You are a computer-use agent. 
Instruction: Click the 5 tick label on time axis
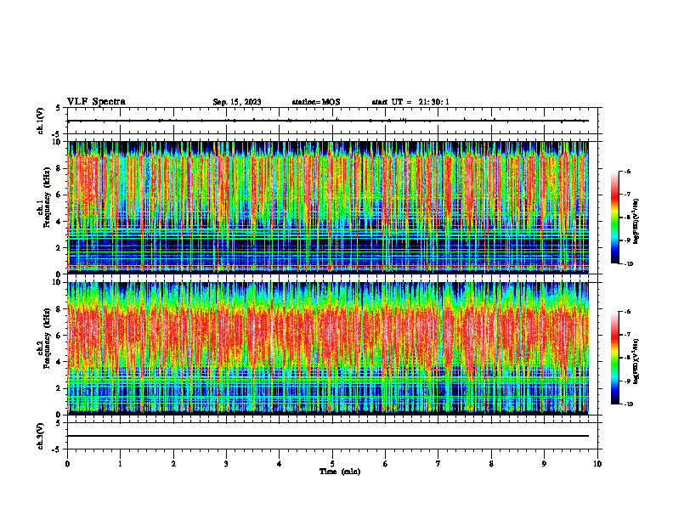332,464
